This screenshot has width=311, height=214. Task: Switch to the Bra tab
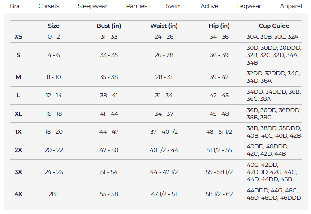click(x=15, y=6)
